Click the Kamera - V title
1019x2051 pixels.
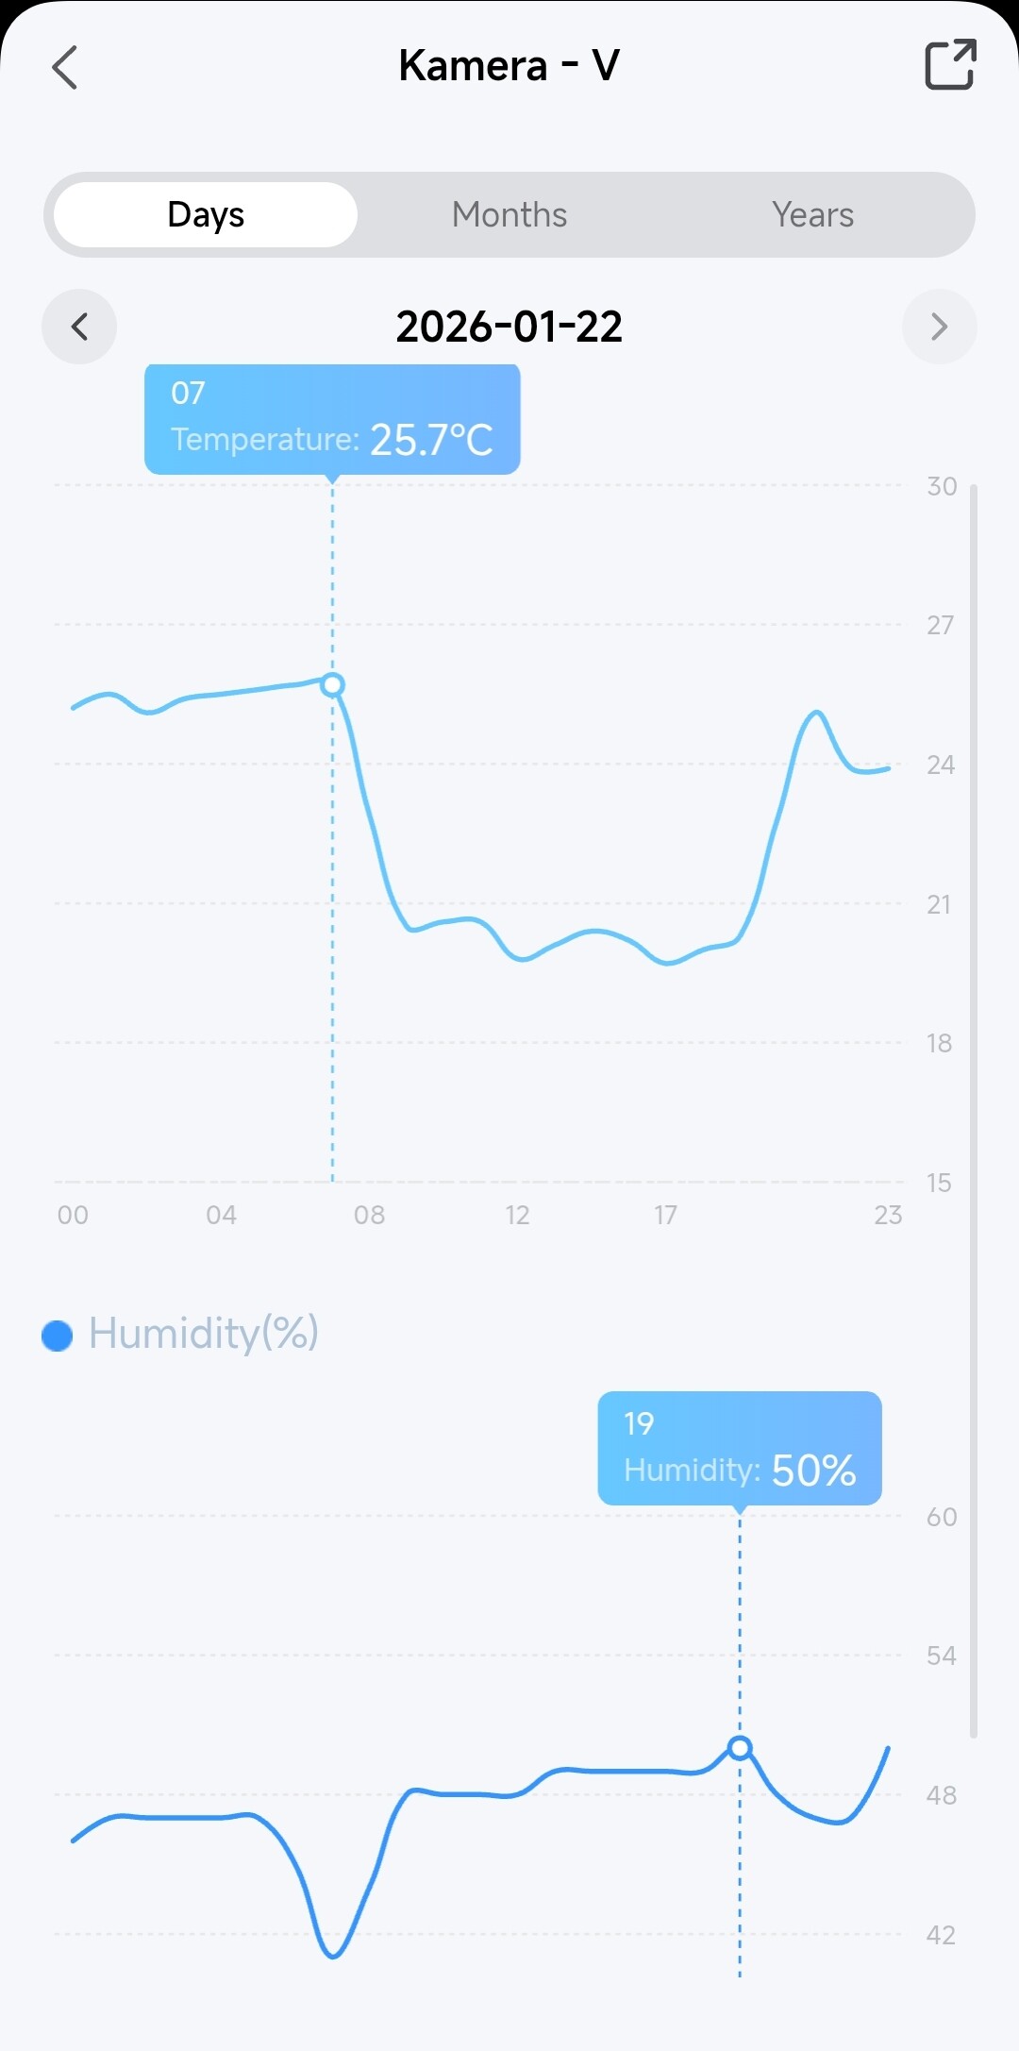click(x=509, y=66)
